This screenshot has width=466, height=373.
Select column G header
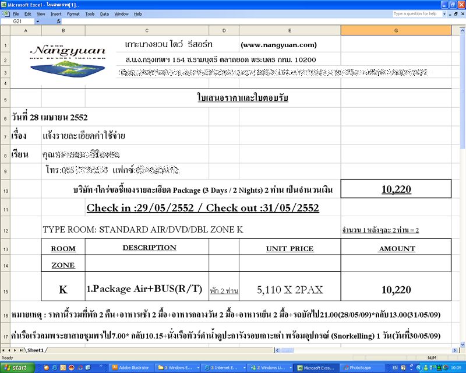pos(396,30)
